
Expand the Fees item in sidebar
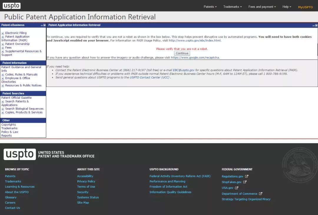click(3, 48)
